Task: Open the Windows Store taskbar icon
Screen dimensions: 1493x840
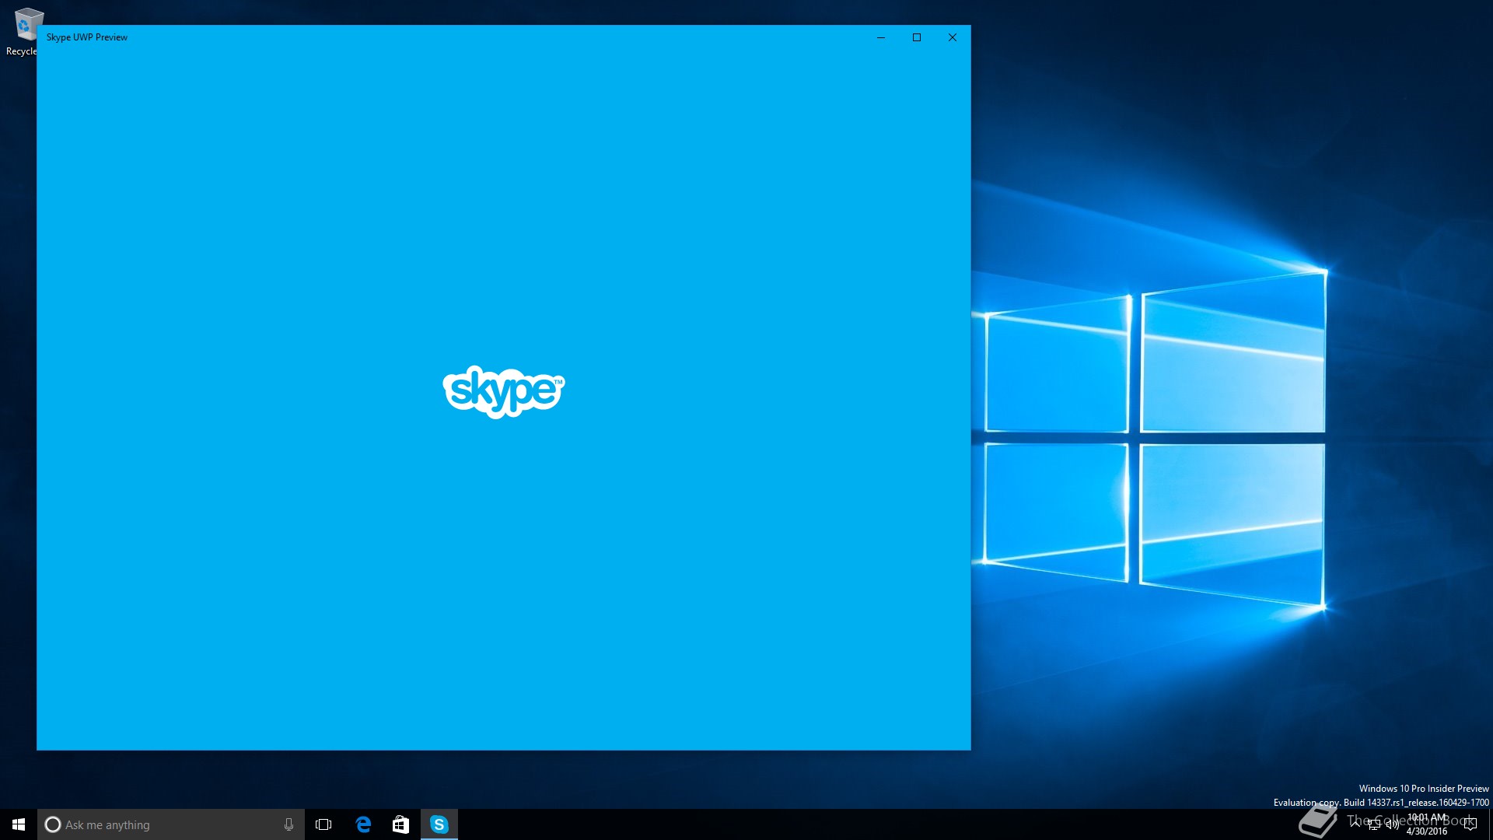Action: (x=400, y=824)
